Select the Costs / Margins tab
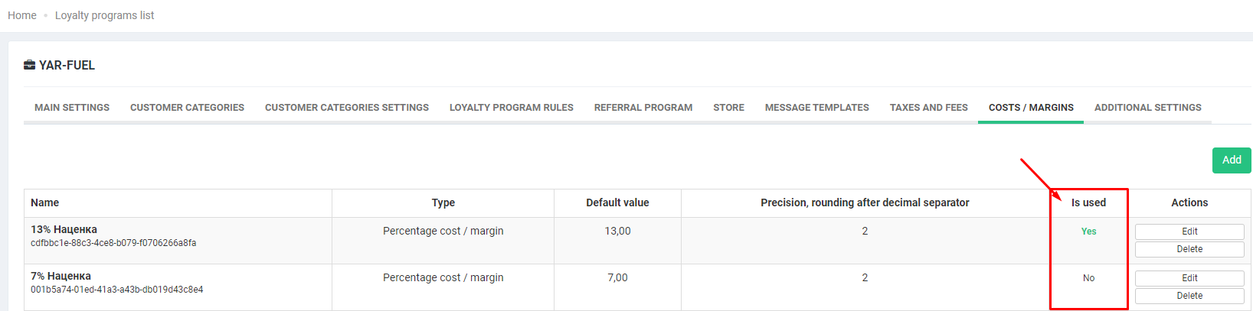The image size is (1253, 311). 1031,108
